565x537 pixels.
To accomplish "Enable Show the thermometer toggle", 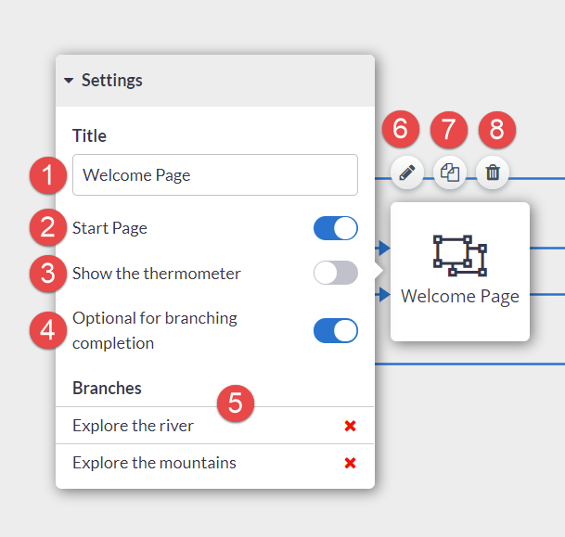I will point(336,273).
